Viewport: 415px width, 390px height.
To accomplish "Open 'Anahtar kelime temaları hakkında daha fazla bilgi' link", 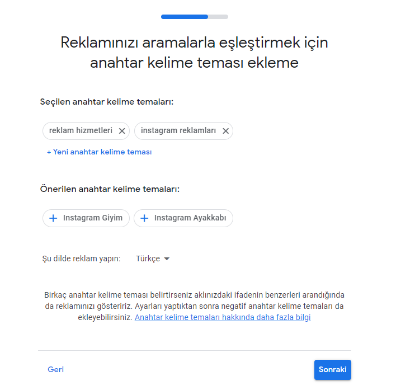I will [223, 317].
